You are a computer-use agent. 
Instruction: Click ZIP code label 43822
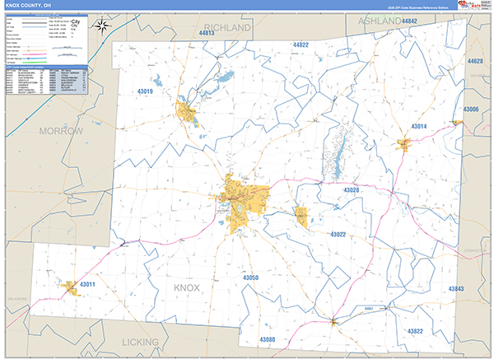[415, 331]
